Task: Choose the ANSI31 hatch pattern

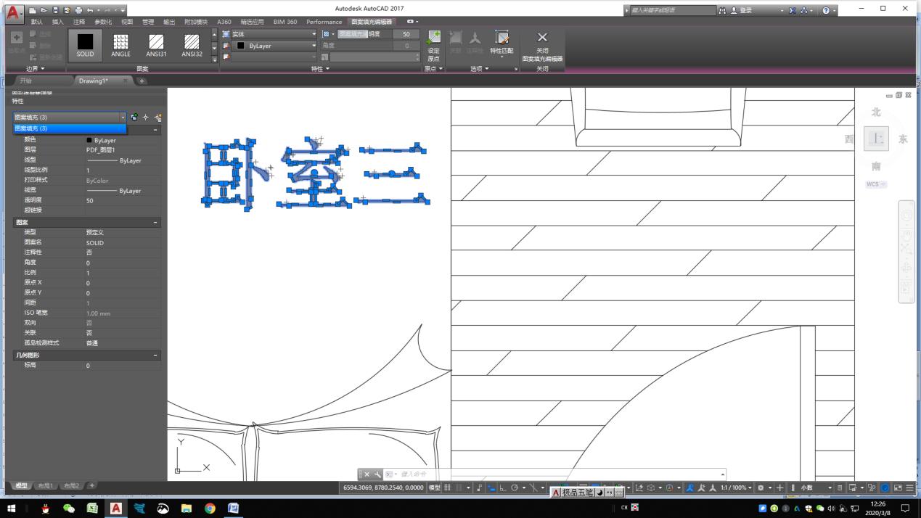Action: click(156, 45)
